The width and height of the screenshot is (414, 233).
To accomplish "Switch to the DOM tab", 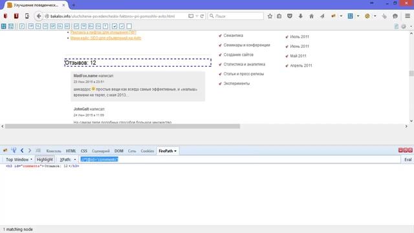I will coord(119,151).
